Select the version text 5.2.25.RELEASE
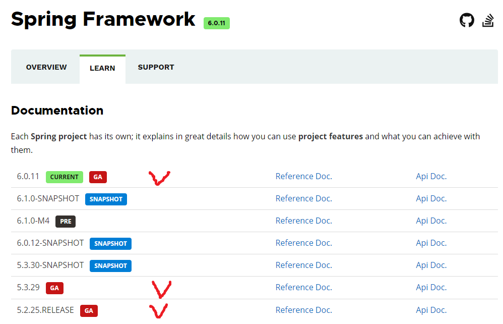Image resolution: width=503 pixels, height=324 pixels. coord(45,310)
